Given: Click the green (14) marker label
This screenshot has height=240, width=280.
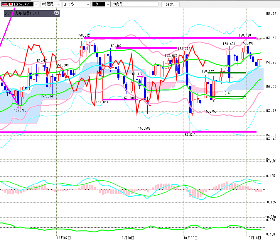Looking at the screenshot, I should pyautogui.click(x=228, y=93).
